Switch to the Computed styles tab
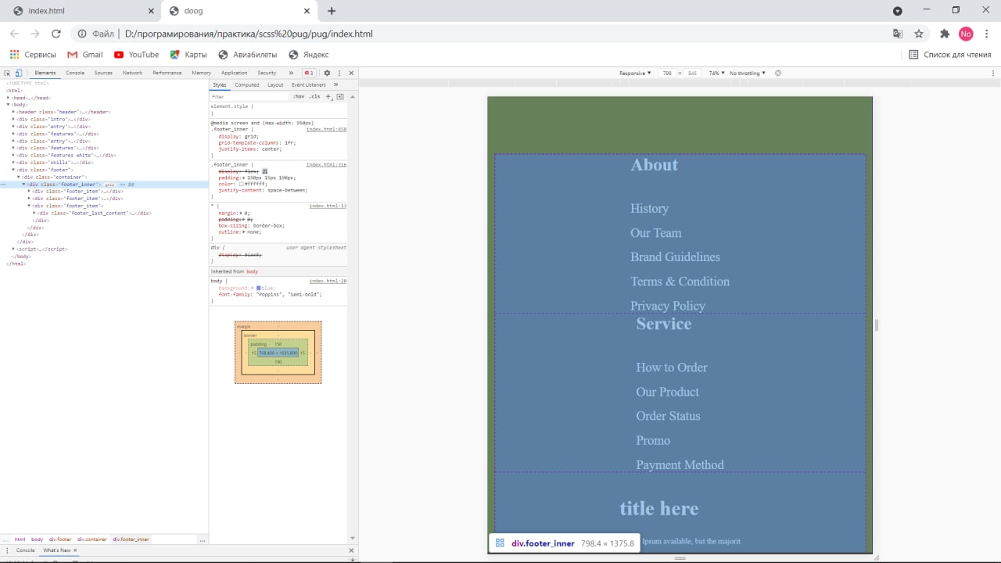 tap(247, 84)
